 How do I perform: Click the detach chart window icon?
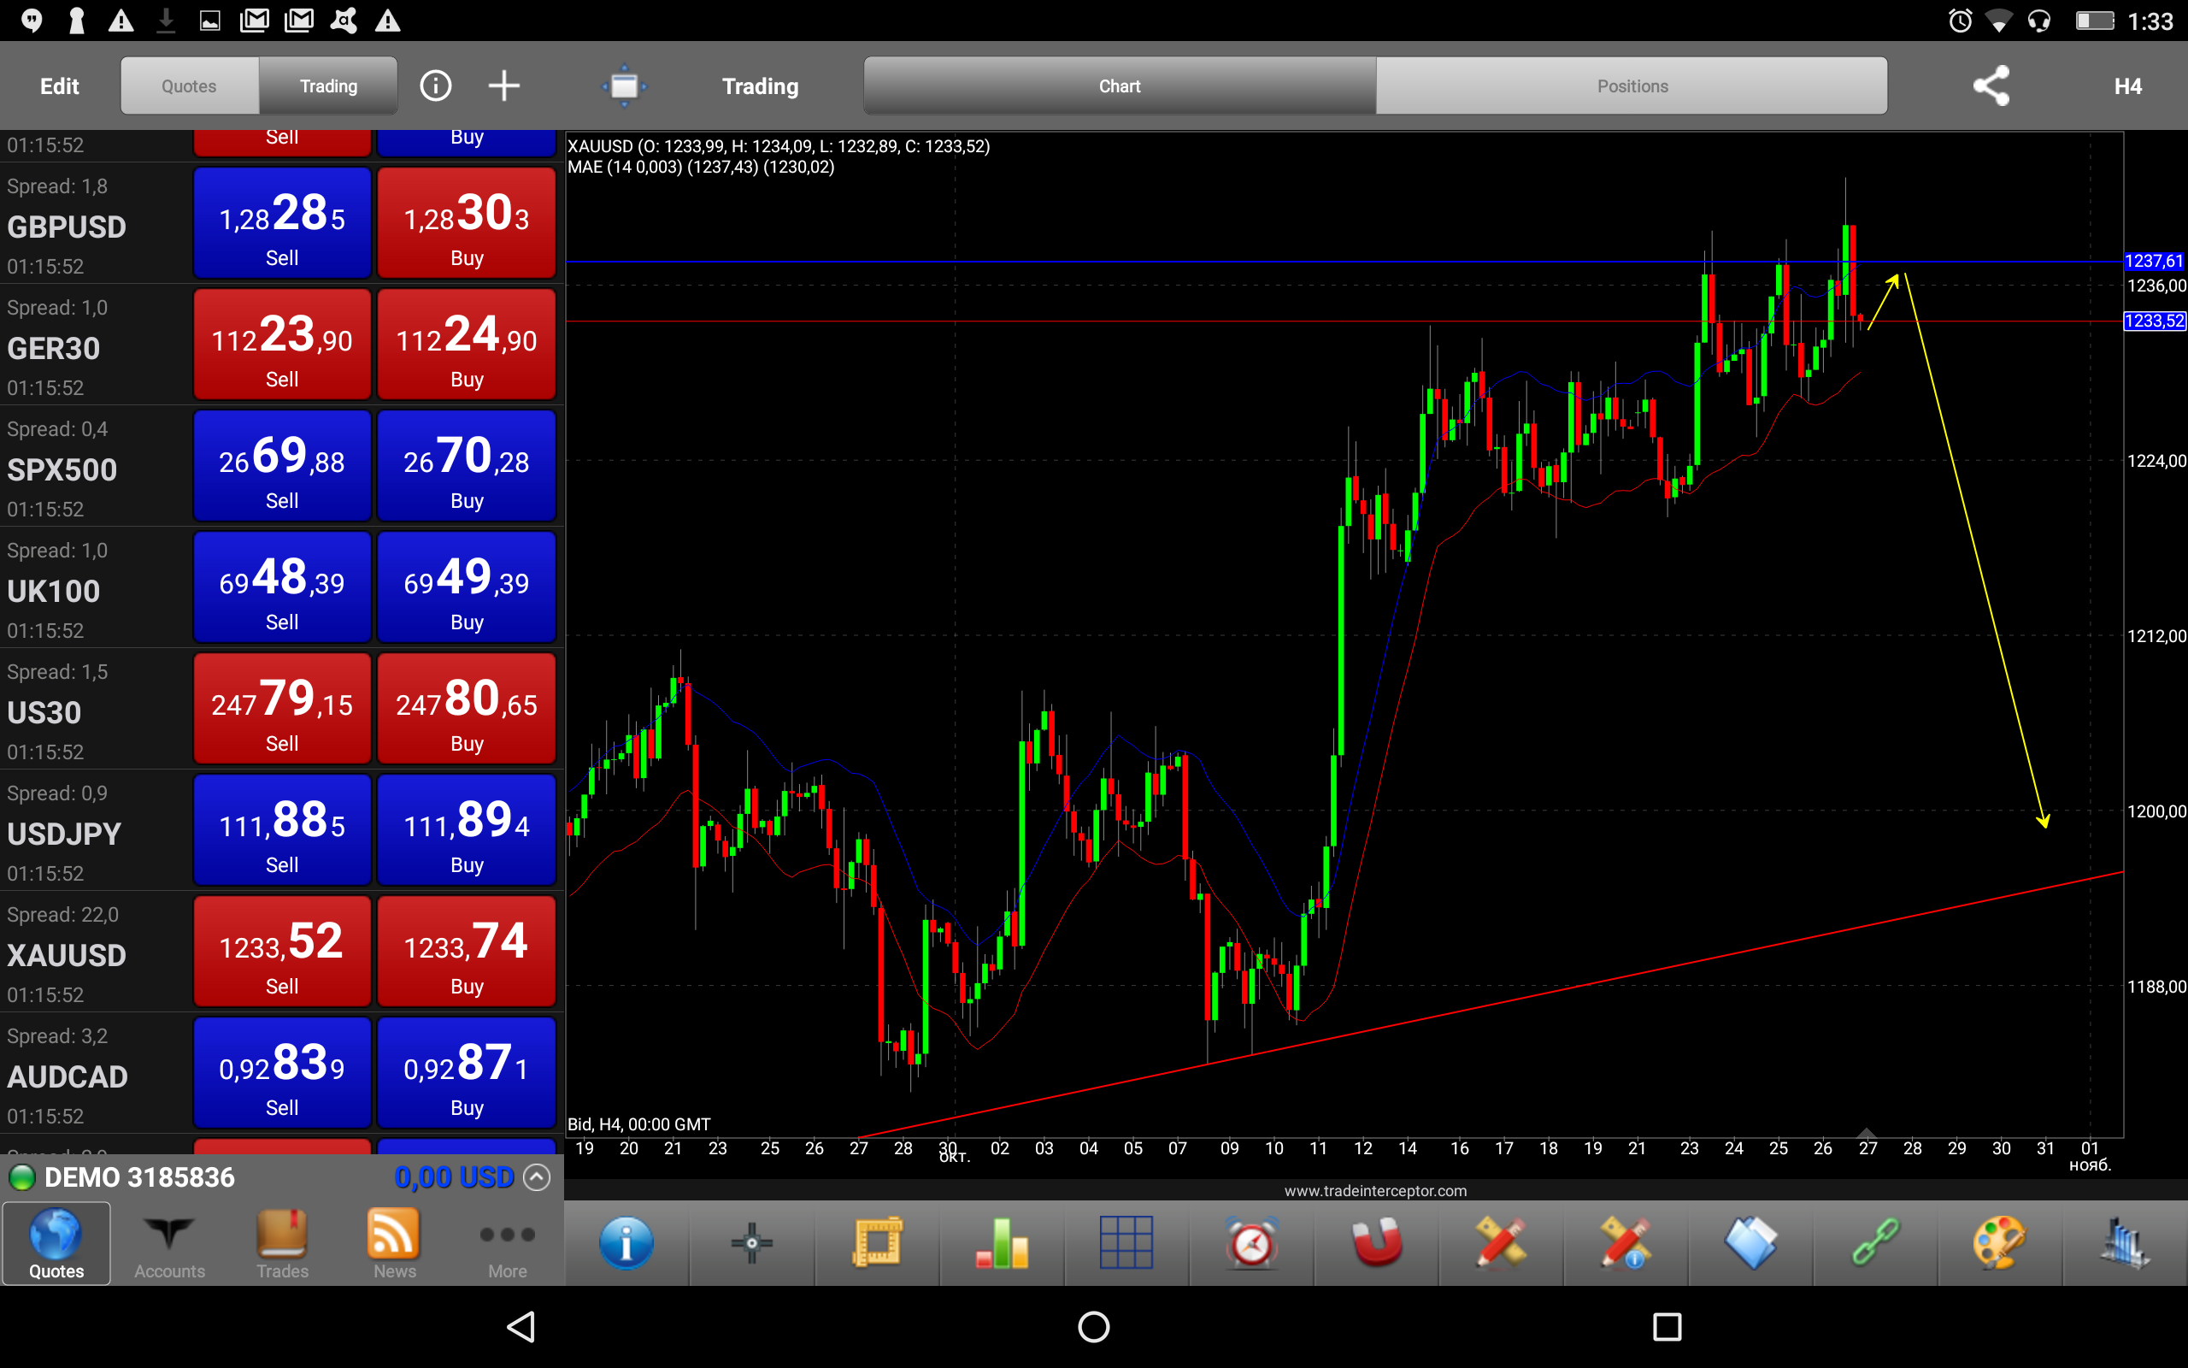click(x=624, y=86)
